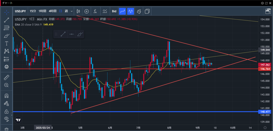Image resolution: width=273 pixels, height=131 pixels.
Task: Open the indicator templates chart icon
Action: point(105,11)
